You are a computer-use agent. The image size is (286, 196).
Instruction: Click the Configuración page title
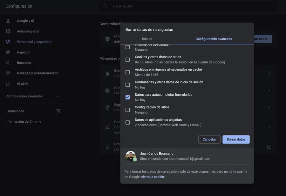click(19, 6)
